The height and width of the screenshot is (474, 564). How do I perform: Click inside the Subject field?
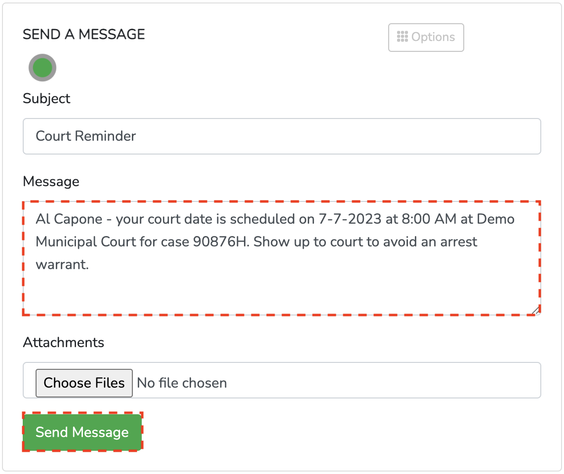click(x=282, y=136)
